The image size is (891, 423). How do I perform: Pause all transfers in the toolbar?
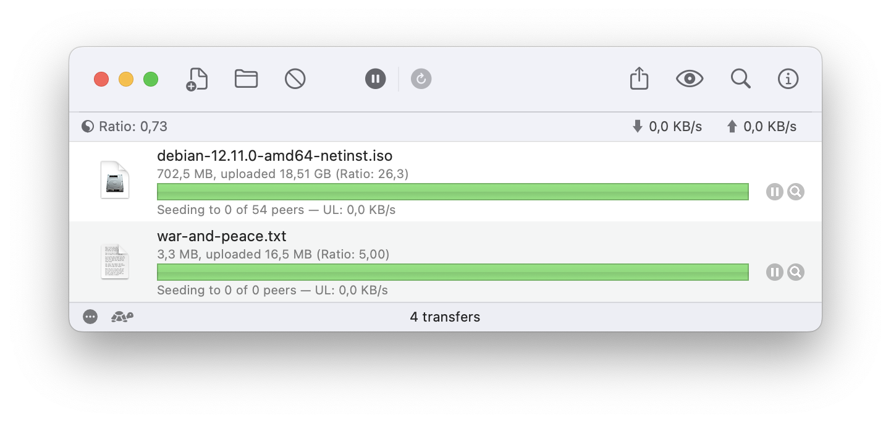(x=376, y=79)
